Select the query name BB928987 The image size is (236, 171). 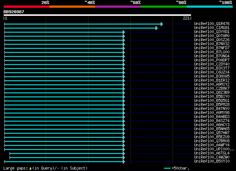(14, 12)
